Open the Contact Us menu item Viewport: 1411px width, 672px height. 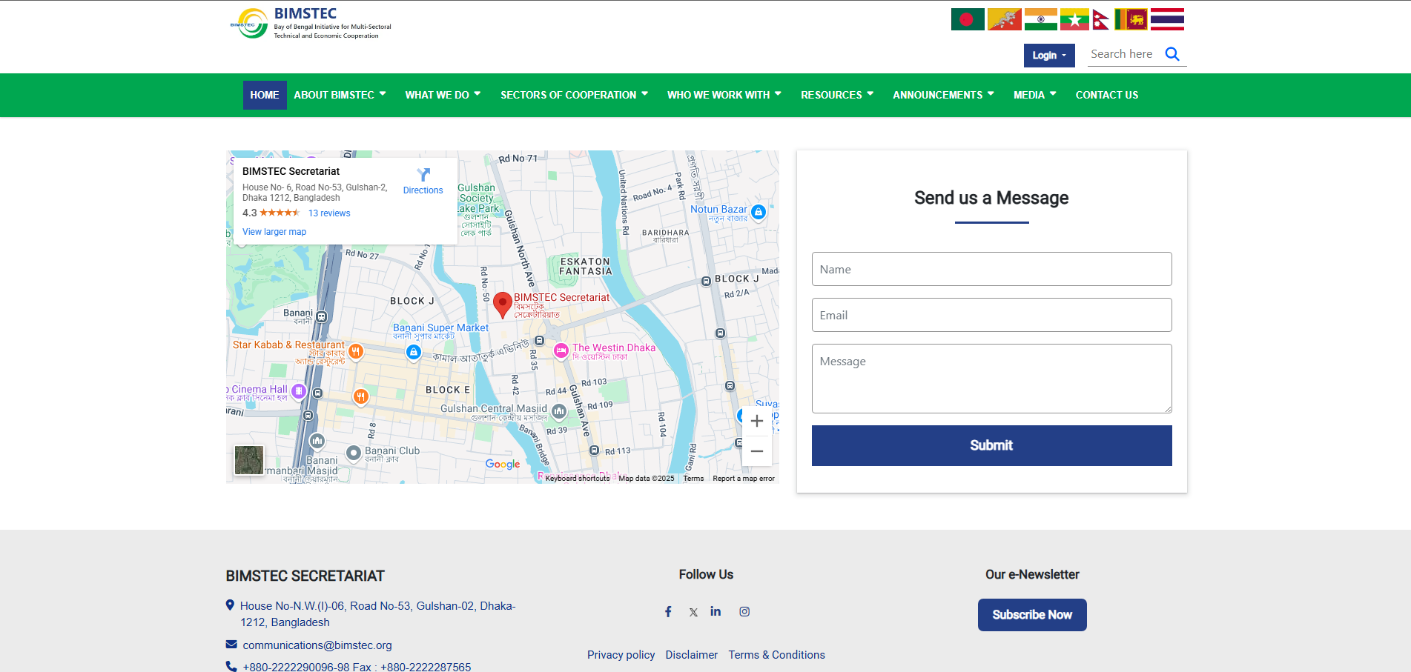click(x=1106, y=95)
